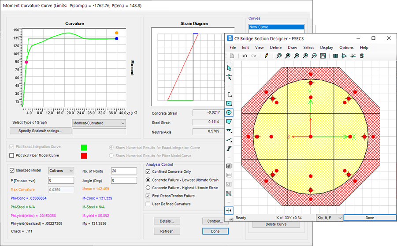Open the Options menu
This screenshot has width=397, height=246.
coord(346,48)
